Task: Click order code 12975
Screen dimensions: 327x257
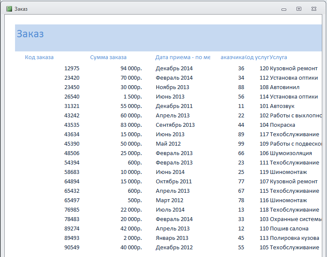Action: [72, 69]
